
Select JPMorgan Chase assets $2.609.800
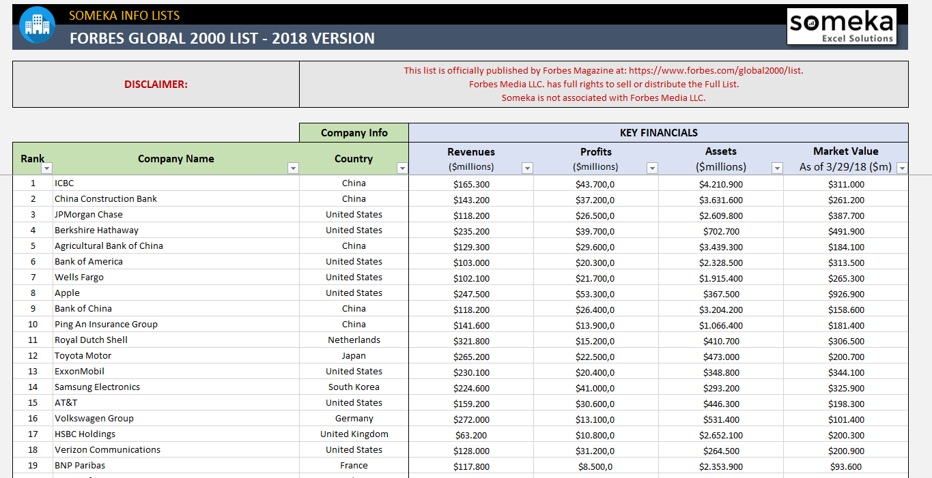(x=721, y=215)
